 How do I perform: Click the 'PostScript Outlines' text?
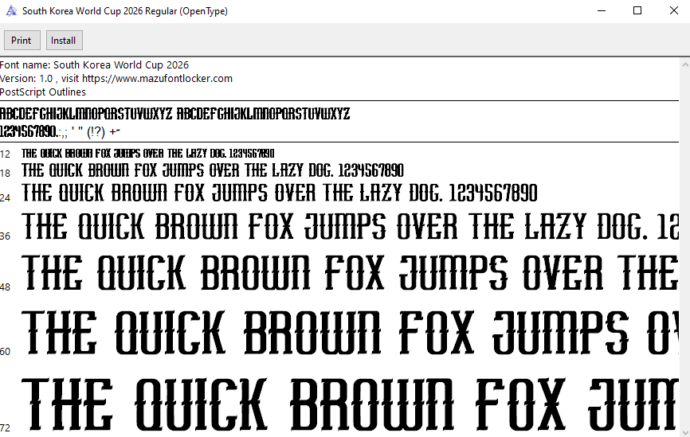tap(43, 92)
